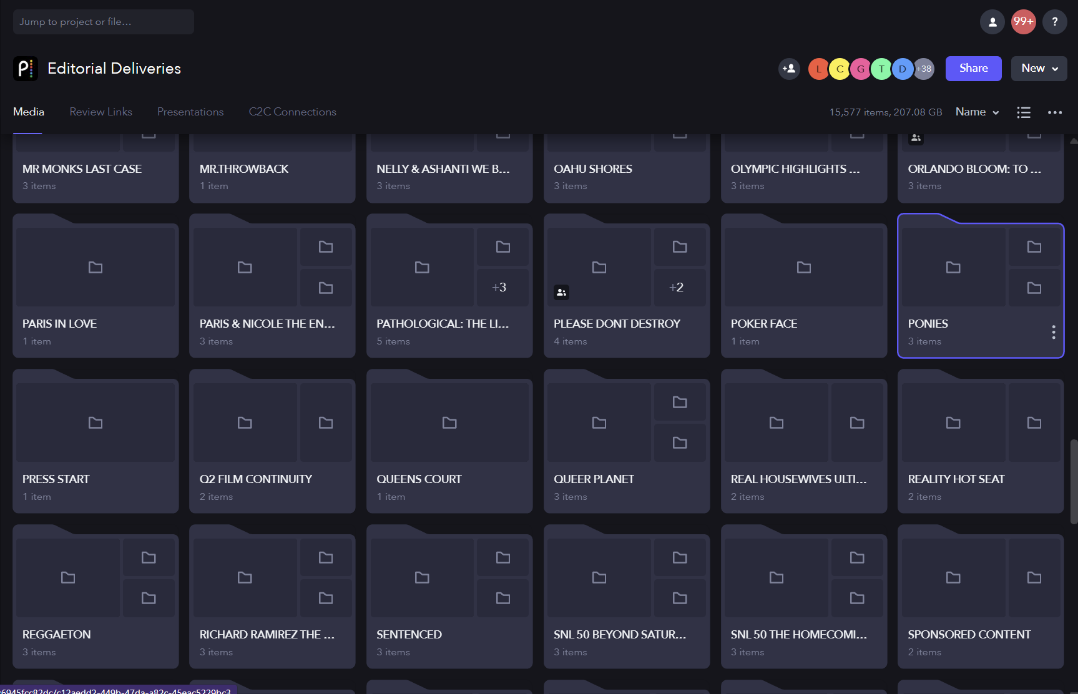Open the REALITY HOT SEAT folder
The image size is (1078, 694).
click(981, 441)
